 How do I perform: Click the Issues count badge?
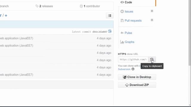[152, 11]
